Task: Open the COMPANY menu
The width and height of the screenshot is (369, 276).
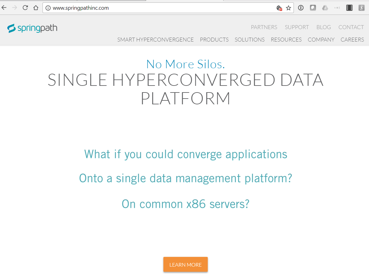Action: pos(321,39)
